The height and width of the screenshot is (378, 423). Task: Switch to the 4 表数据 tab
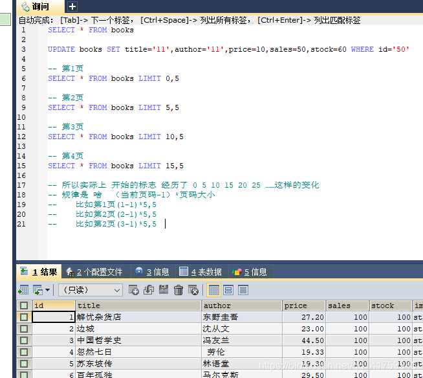(x=201, y=272)
